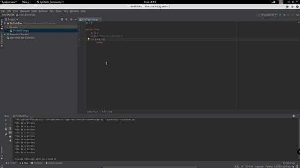Open the Run tool window tab at bottom
Viewport: 300px width, 168px height.
pos(24,163)
